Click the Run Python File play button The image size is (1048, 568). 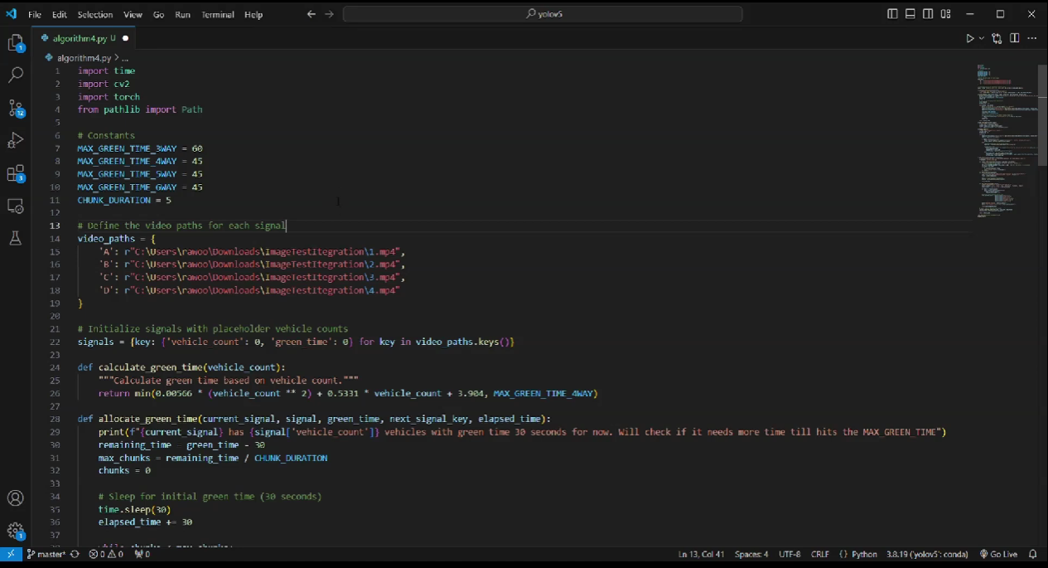969,38
